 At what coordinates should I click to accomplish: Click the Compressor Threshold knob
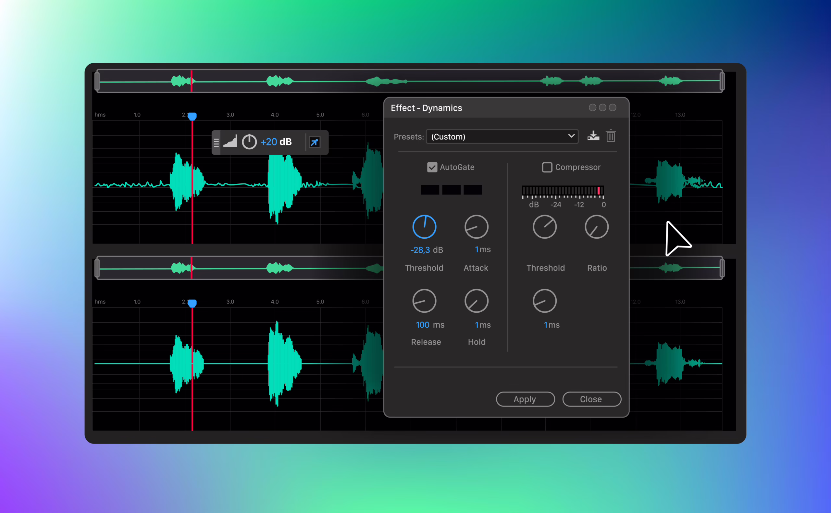tap(545, 227)
